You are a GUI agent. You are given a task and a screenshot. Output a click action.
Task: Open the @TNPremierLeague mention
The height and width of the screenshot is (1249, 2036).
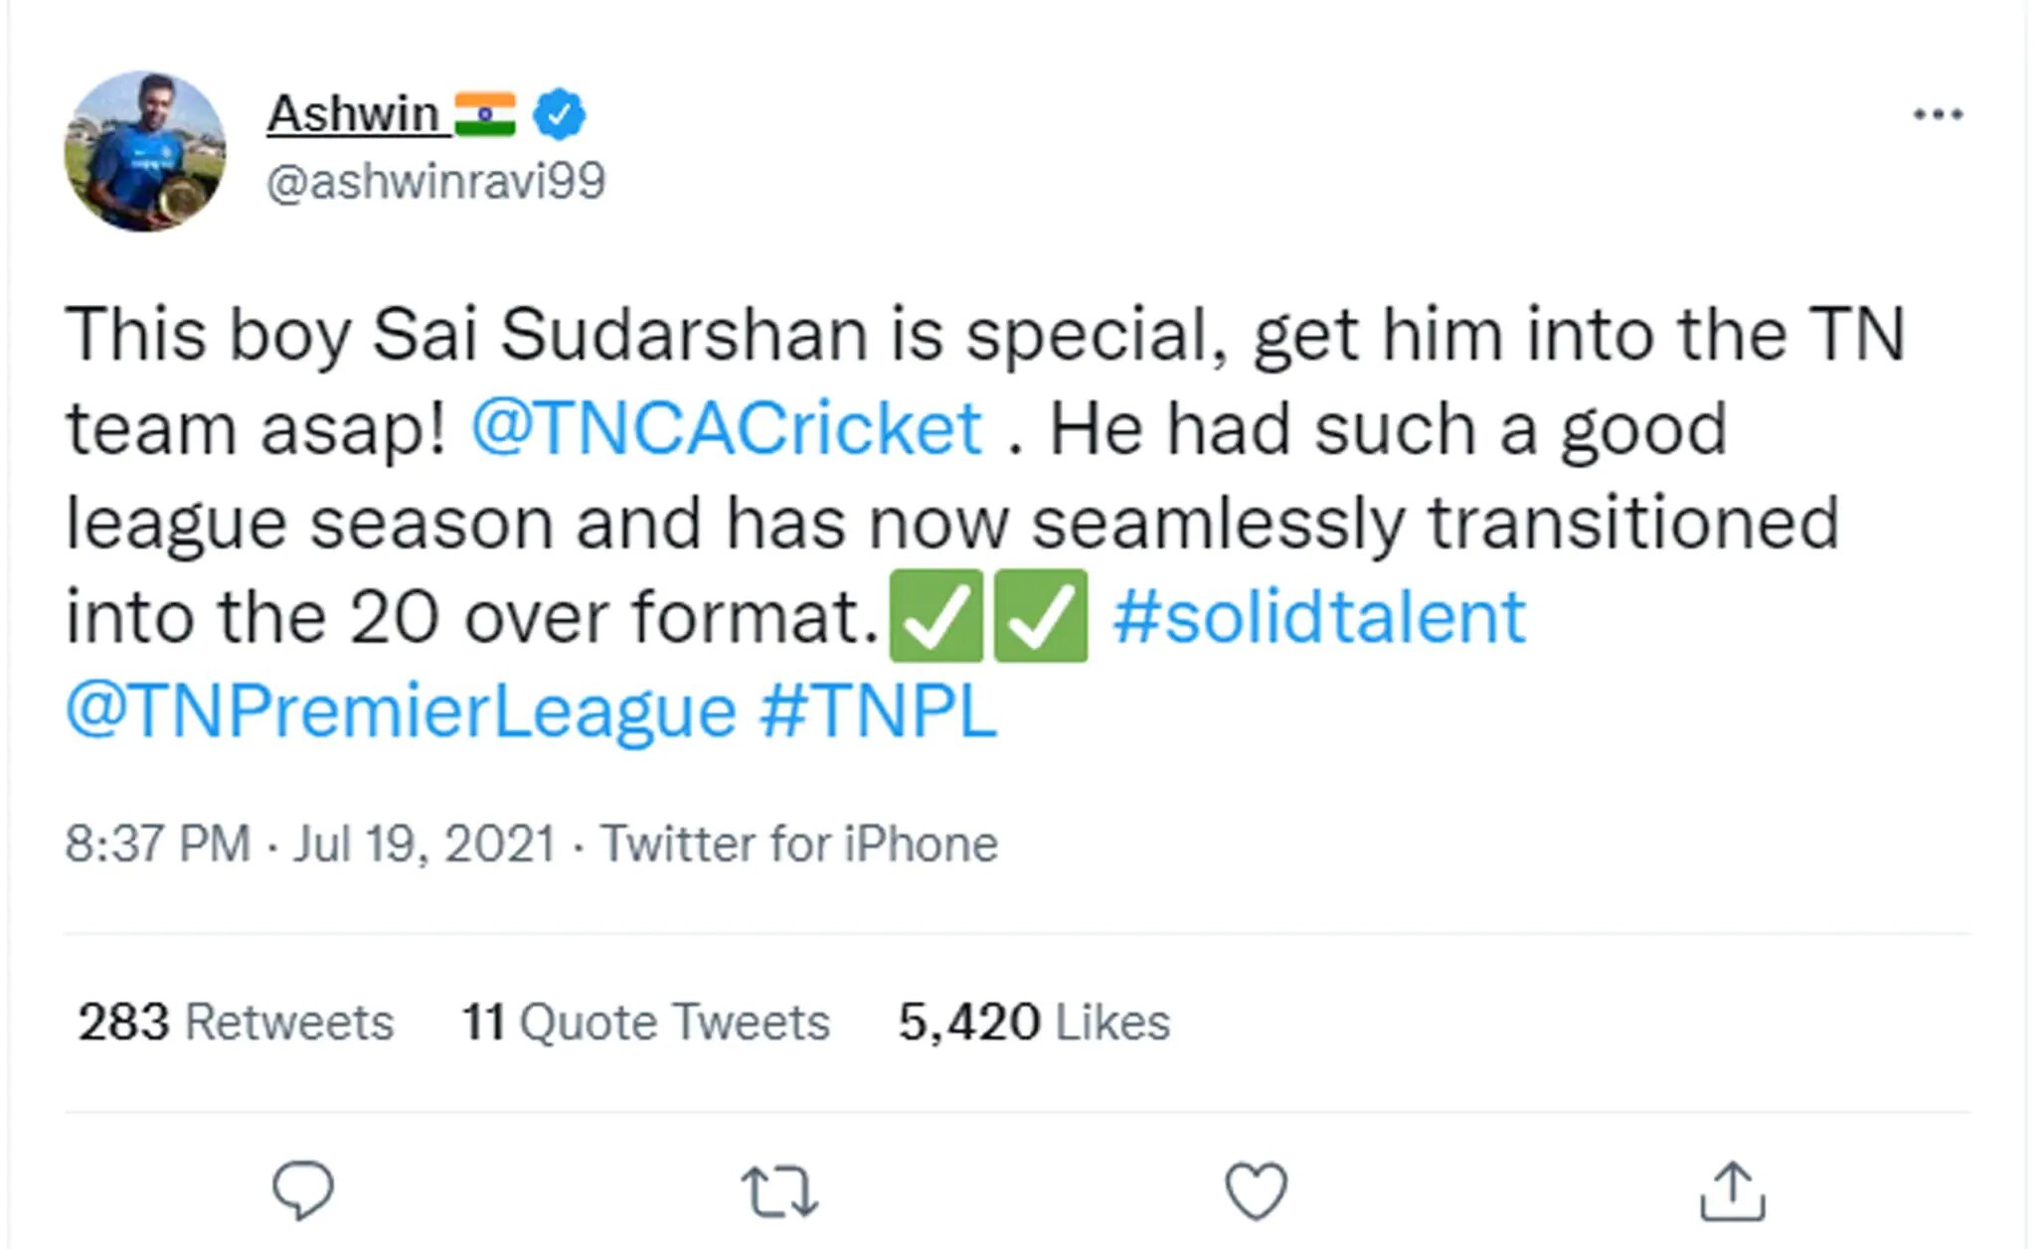point(401,711)
